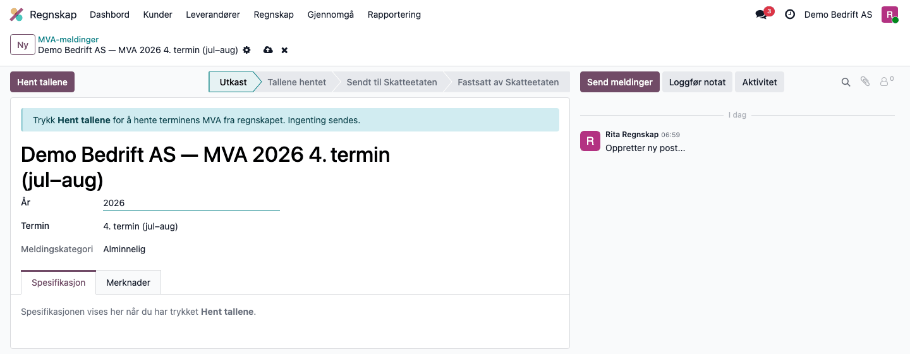Search messages with the magnifier icon
Image resolution: width=910 pixels, height=354 pixels.
(846, 82)
